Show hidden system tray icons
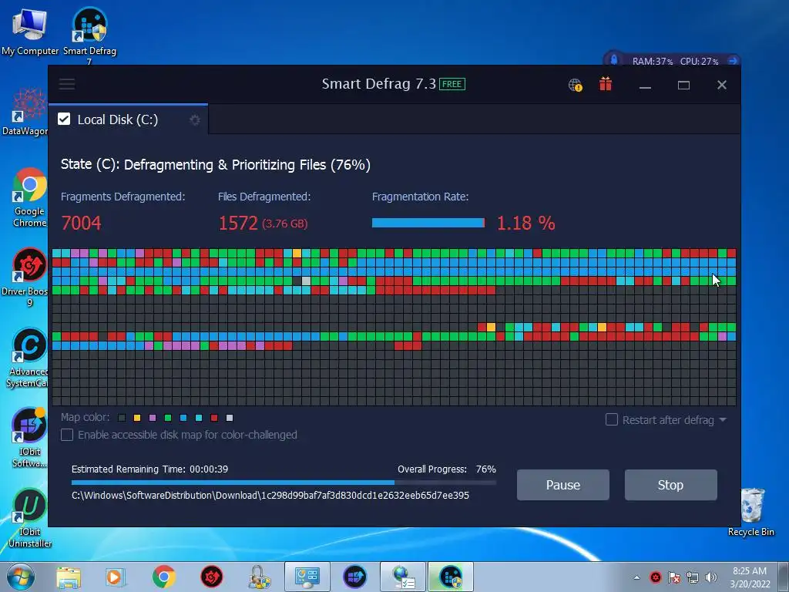The height and width of the screenshot is (592, 789). point(637,577)
